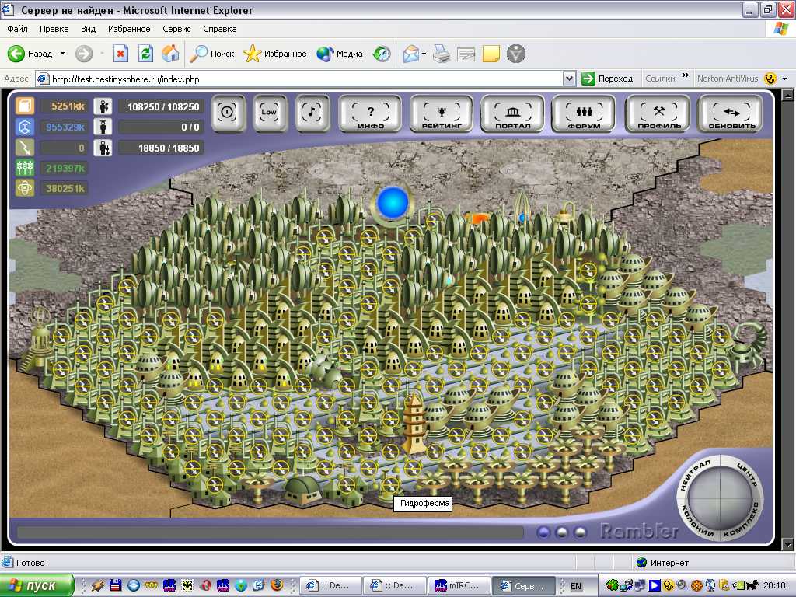796x597 pixels.
Task: Open the ИНФО help panel
Action: [371, 113]
